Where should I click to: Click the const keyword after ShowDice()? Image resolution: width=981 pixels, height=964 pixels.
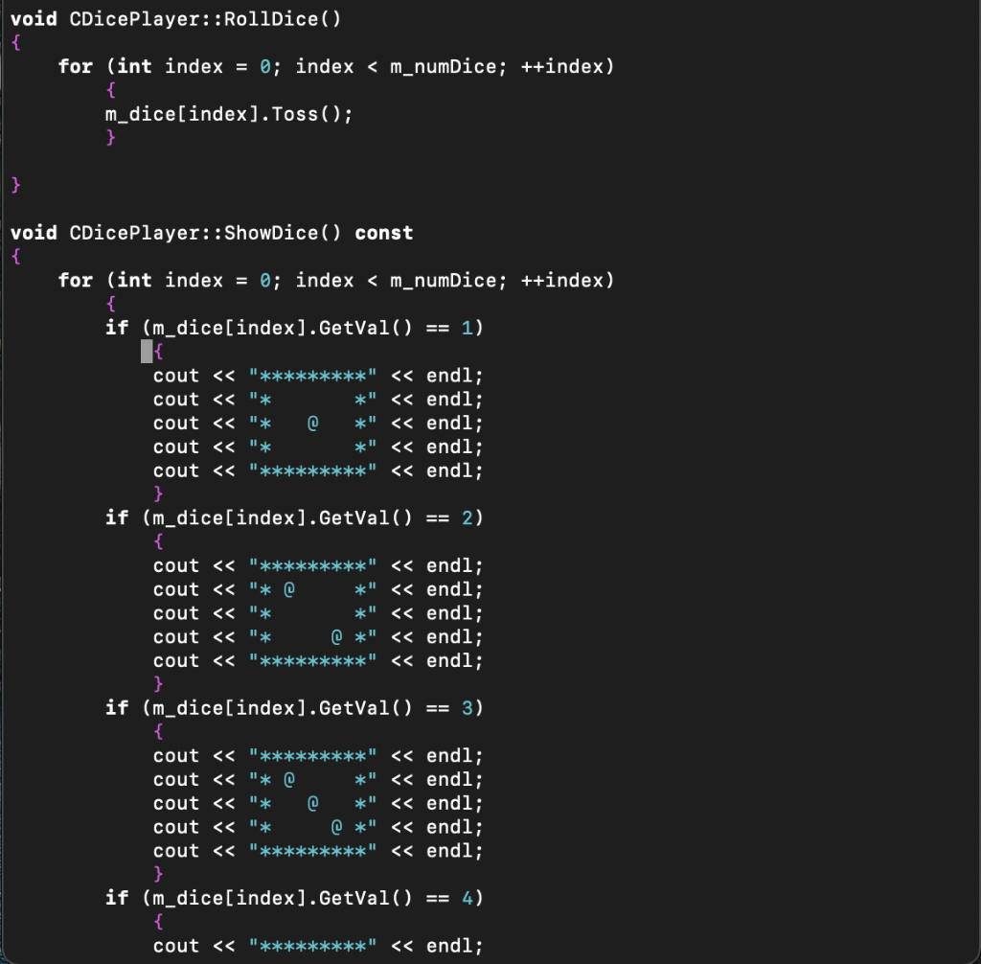383,233
